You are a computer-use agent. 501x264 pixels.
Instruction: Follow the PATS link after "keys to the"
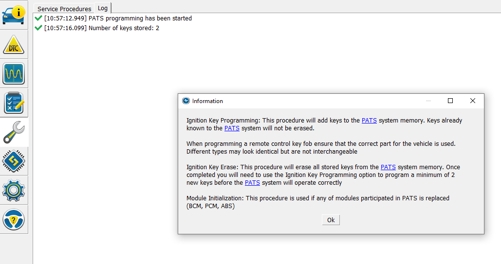tap(369, 121)
